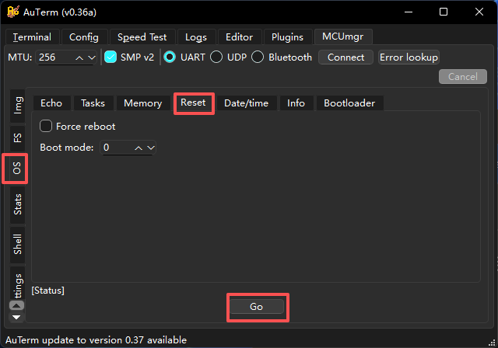This screenshot has width=498, height=348.
Task: Open Error lookup
Action: [409, 57]
